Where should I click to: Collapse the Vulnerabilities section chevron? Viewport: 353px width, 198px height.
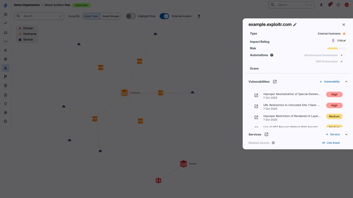346,82
